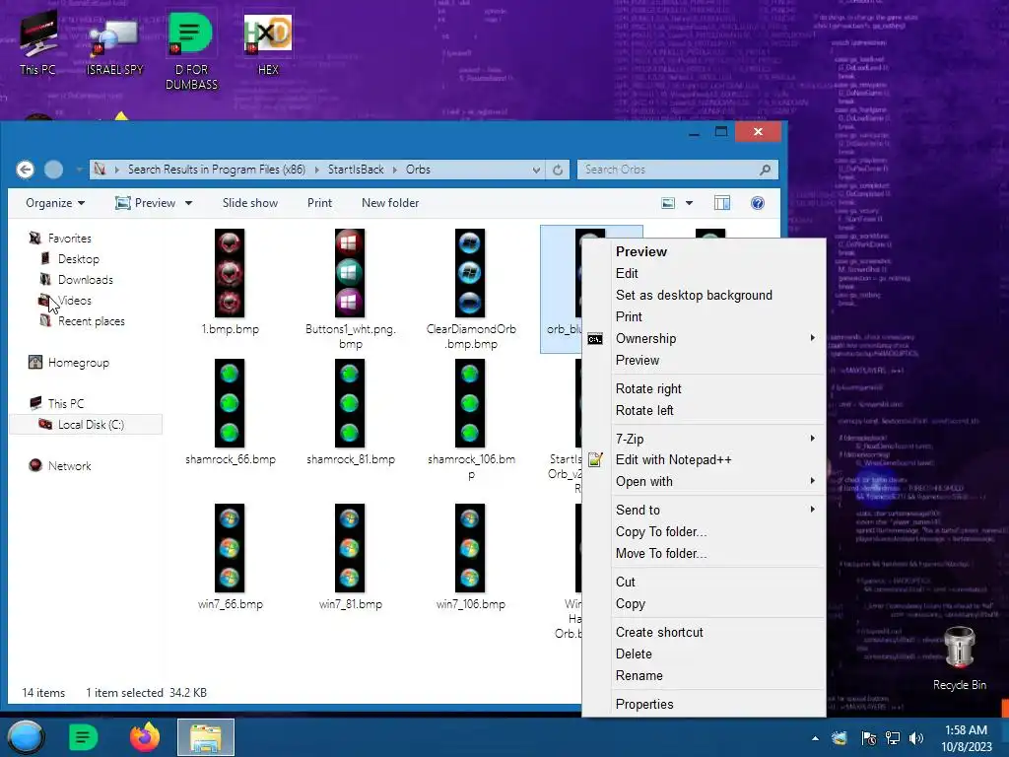1009x757 pixels.
Task: Choose bold Preview in context menu
Action: coord(704,251)
